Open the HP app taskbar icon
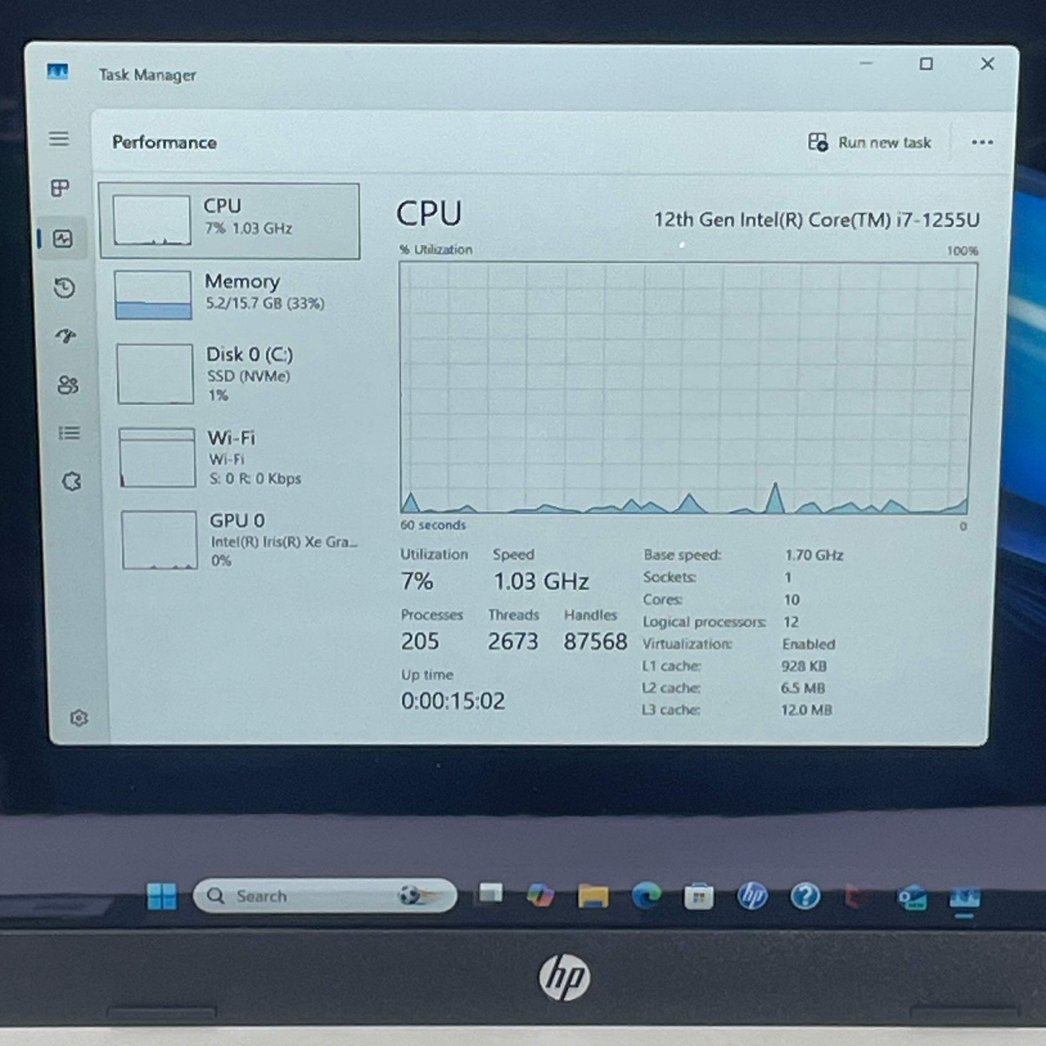1046x1046 pixels. [752, 896]
